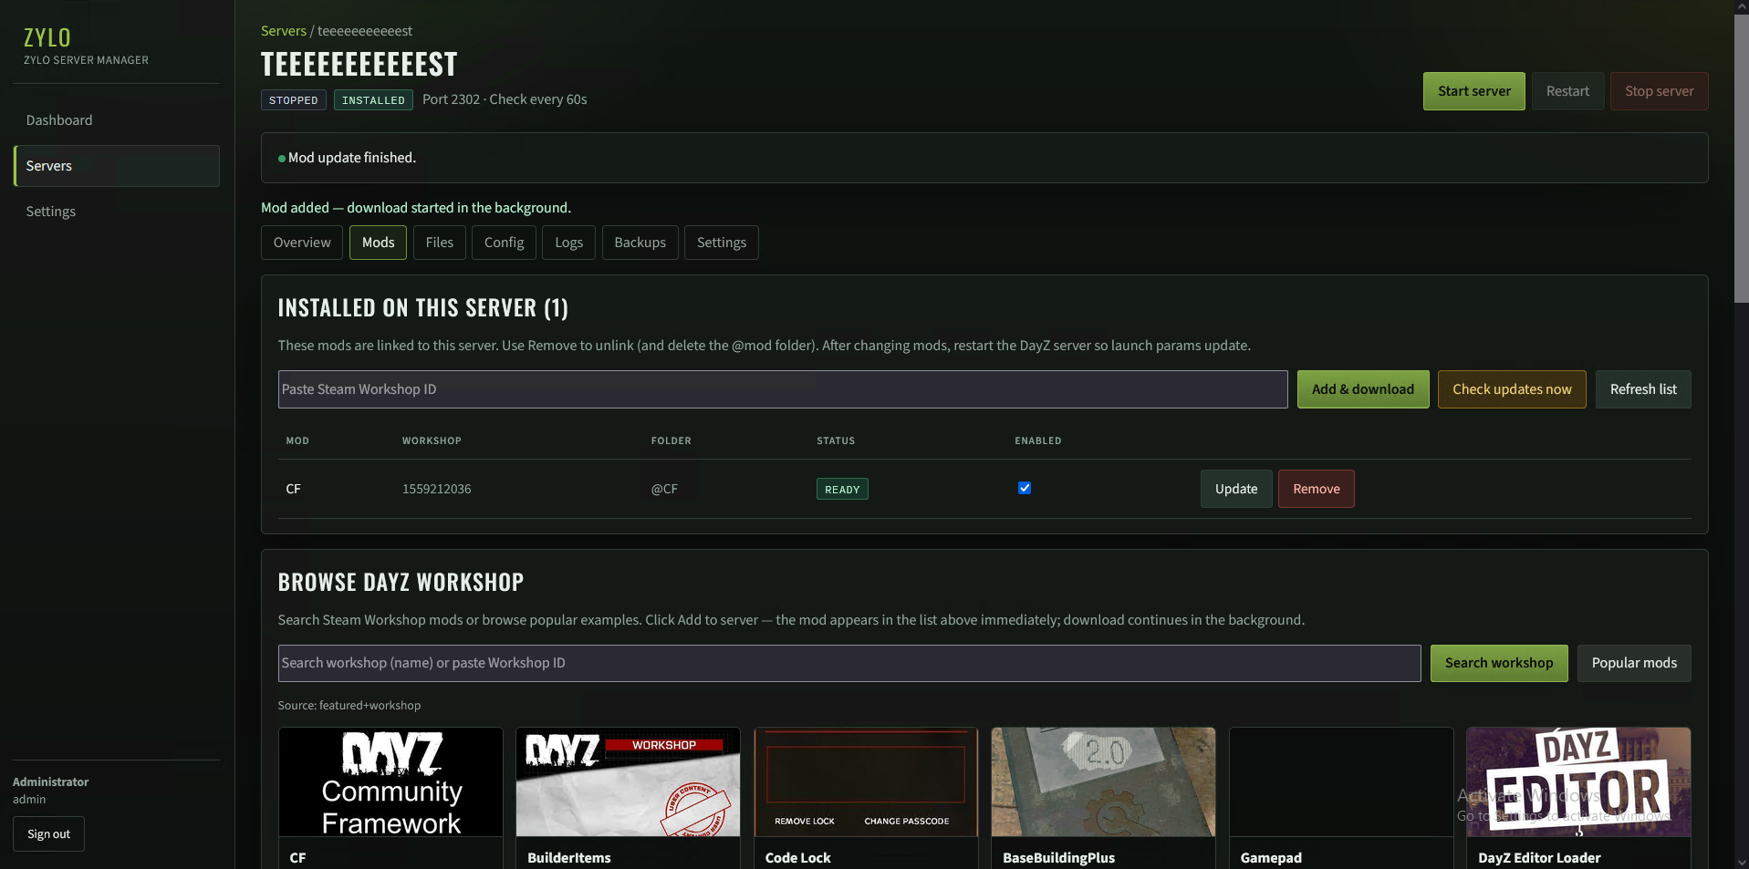Click the Popular mods button
Viewport: 1749px width, 869px height.
click(x=1634, y=664)
